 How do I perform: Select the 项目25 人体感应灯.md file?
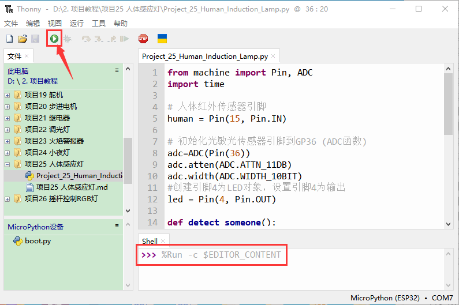pos(72,187)
